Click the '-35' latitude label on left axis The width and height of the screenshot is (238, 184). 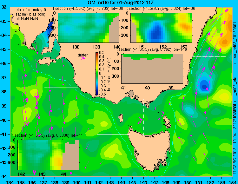click(x=4, y=49)
